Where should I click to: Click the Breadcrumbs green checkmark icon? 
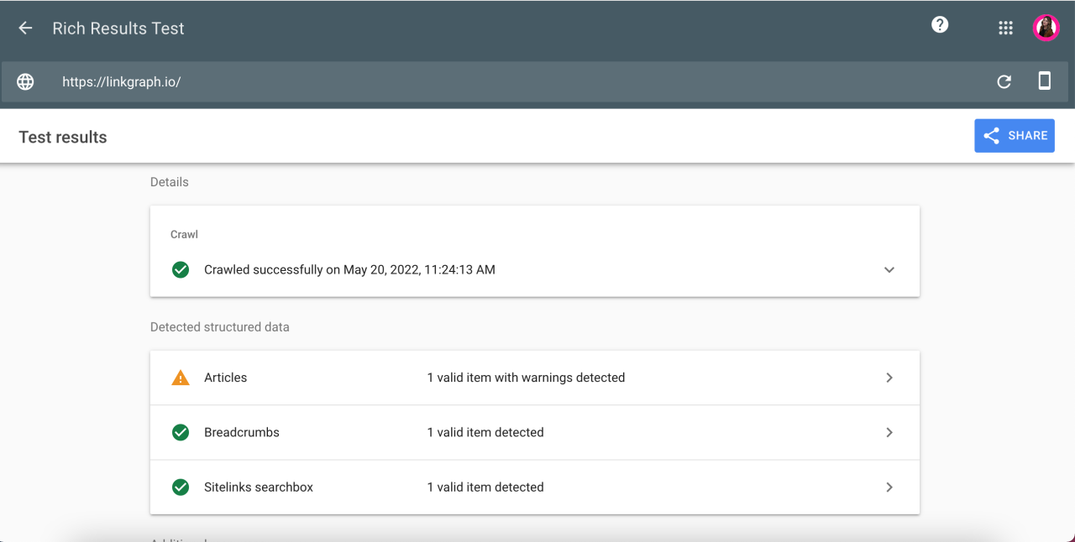click(x=181, y=432)
